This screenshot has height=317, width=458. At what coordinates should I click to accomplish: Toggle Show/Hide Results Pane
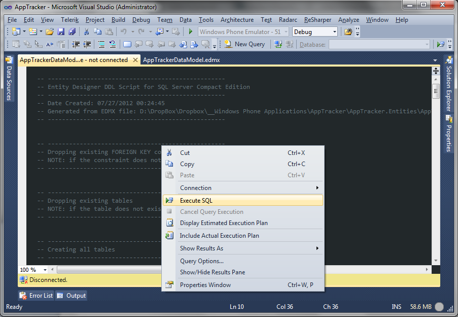click(x=243, y=272)
